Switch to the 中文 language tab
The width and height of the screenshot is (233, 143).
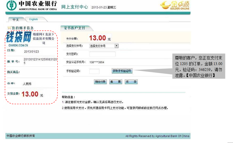point(16,20)
